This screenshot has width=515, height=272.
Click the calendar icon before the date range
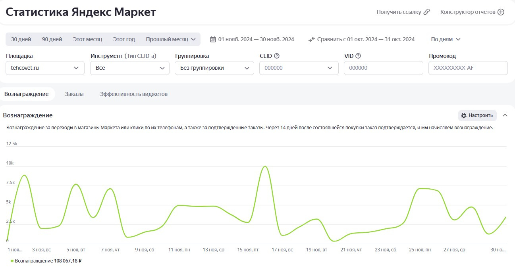click(213, 39)
